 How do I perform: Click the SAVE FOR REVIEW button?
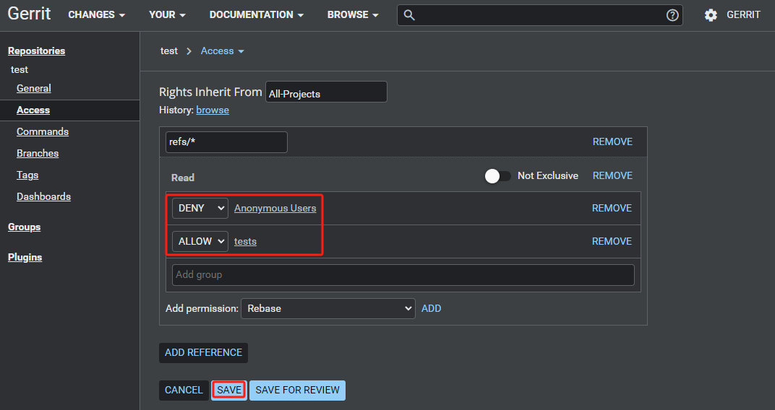(x=297, y=390)
